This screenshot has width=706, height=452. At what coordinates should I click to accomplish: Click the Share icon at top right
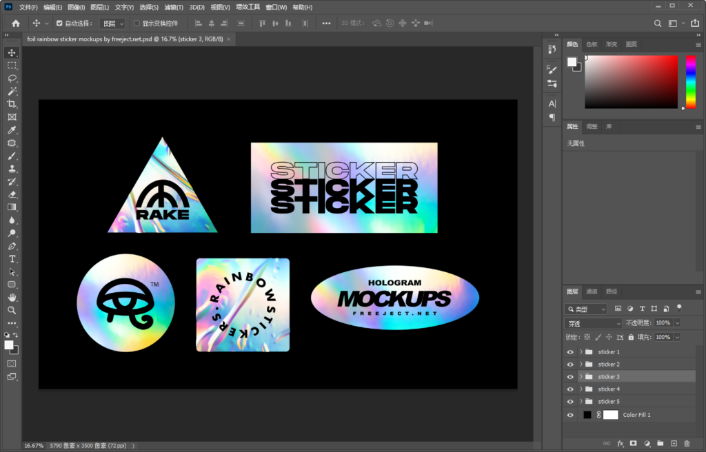695,23
